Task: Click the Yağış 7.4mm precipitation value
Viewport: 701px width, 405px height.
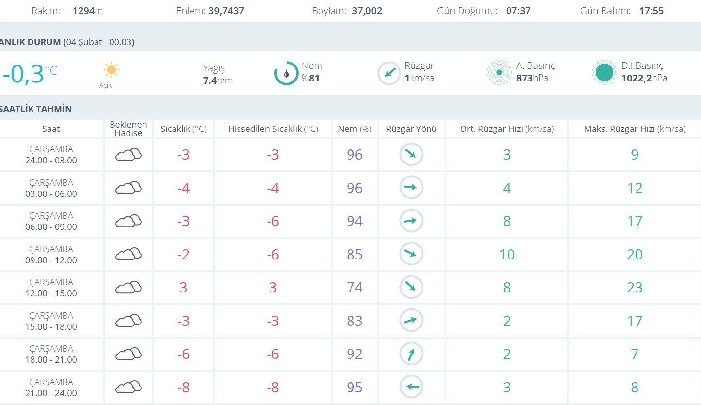Action: 218,81
